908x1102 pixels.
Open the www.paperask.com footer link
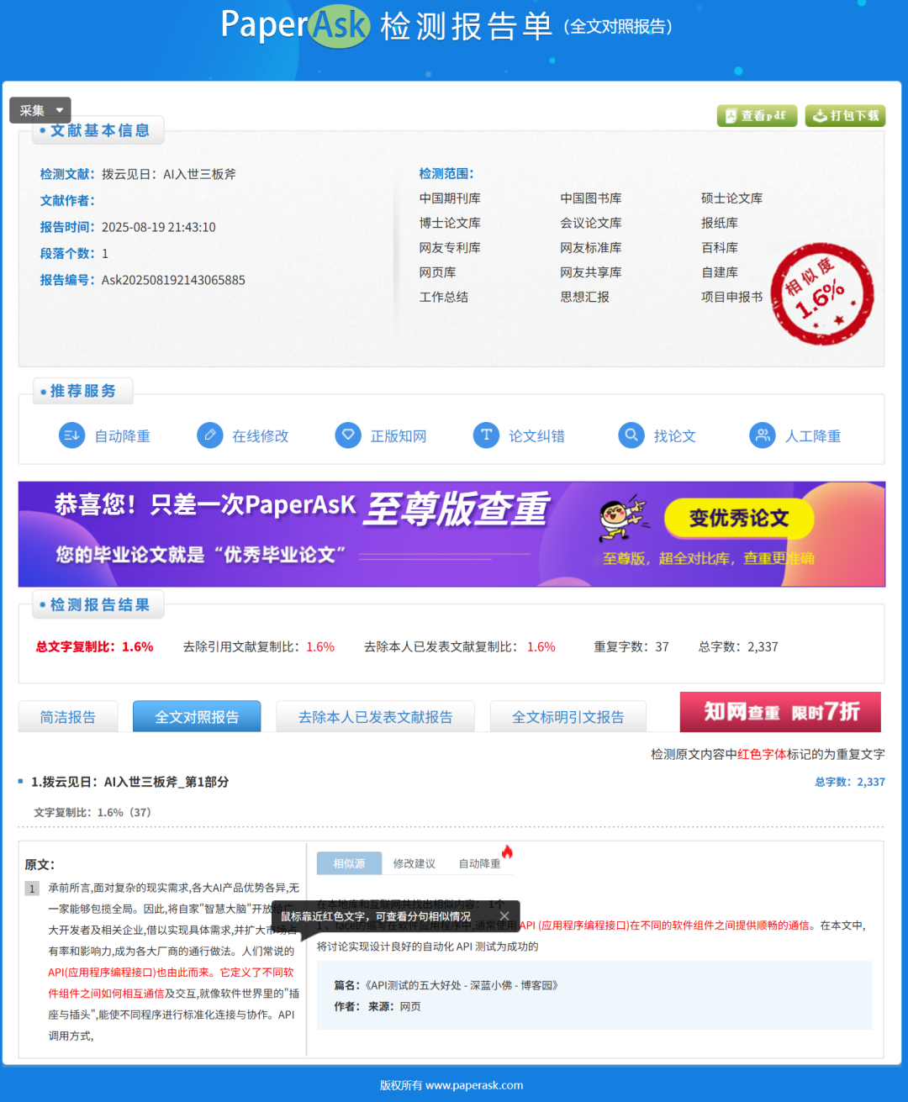tap(474, 1085)
